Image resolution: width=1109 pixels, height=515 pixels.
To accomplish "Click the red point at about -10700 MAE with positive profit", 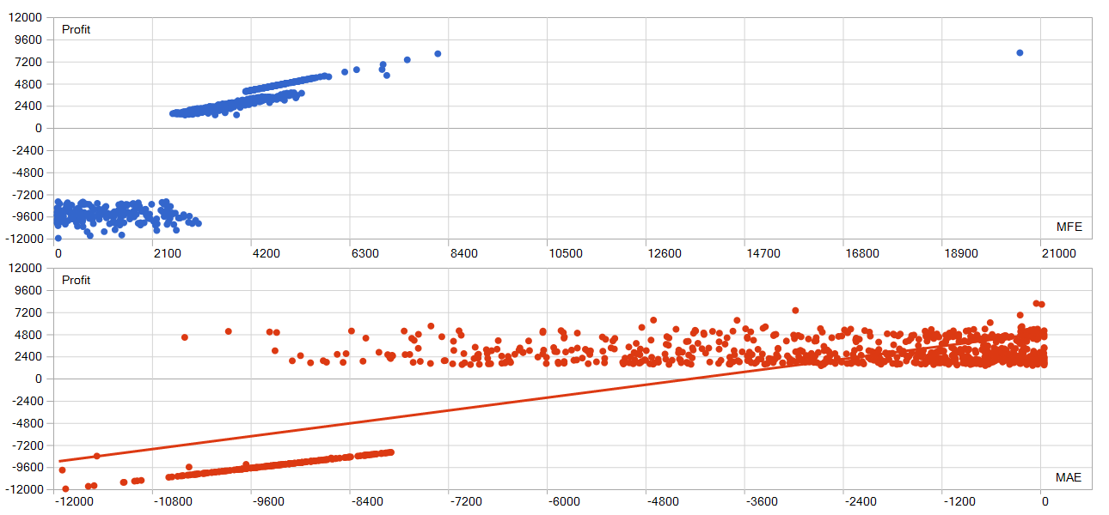I will pos(185,337).
